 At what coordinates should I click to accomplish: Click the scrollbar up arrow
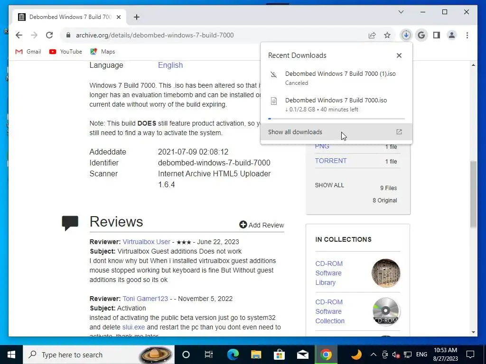click(473, 65)
